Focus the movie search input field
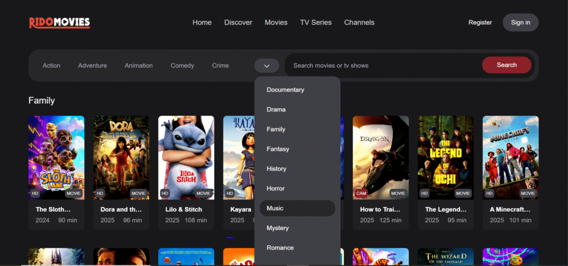Image resolution: width=568 pixels, height=266 pixels. click(383, 65)
